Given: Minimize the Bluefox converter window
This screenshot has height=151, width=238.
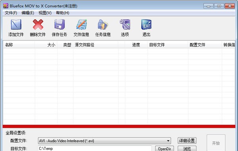Looking at the screenshot, I should 208,6.
